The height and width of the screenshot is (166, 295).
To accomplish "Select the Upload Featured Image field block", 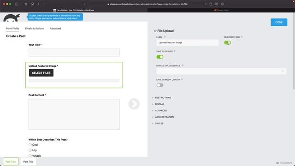I will point(74,75).
